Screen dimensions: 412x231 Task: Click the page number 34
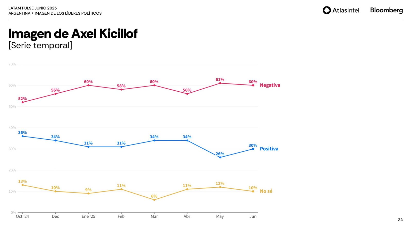pyautogui.click(x=400, y=220)
